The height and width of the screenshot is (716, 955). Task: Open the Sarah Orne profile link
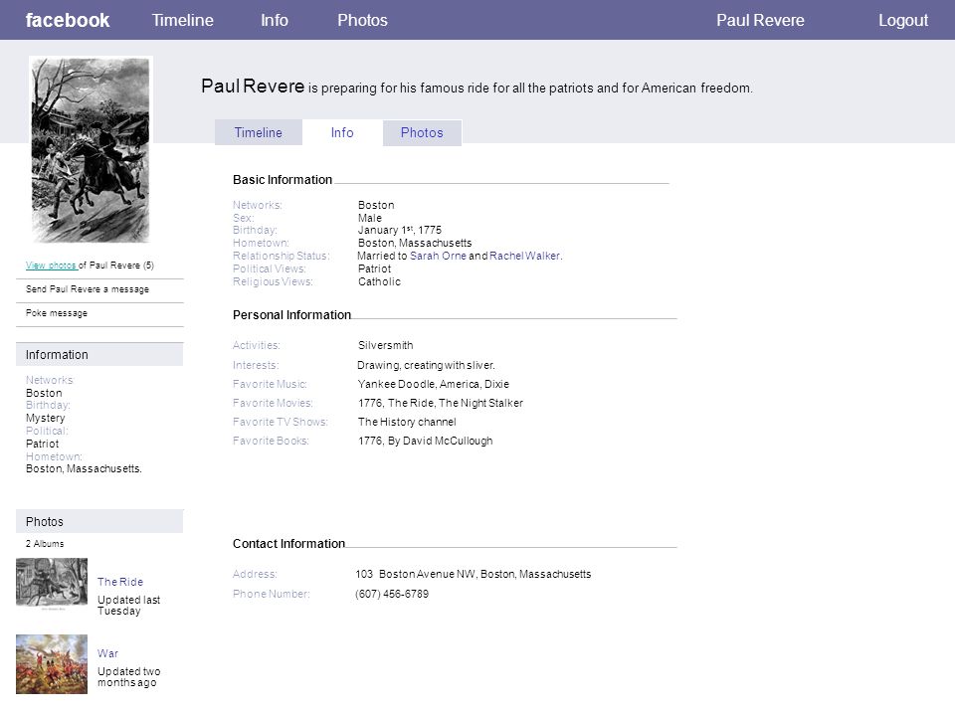[x=438, y=256]
